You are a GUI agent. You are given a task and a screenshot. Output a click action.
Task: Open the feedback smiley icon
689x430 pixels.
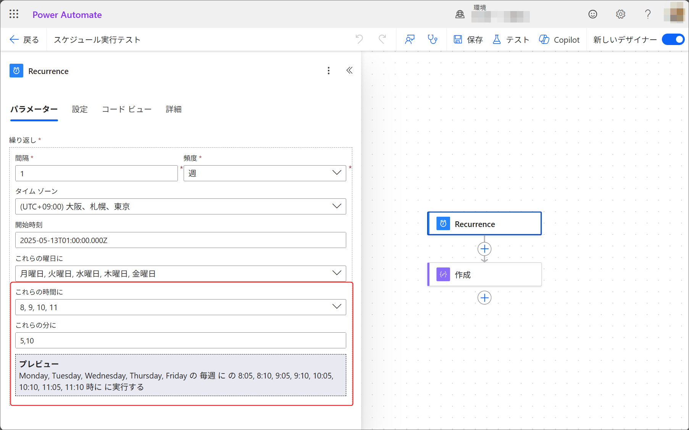coord(593,14)
